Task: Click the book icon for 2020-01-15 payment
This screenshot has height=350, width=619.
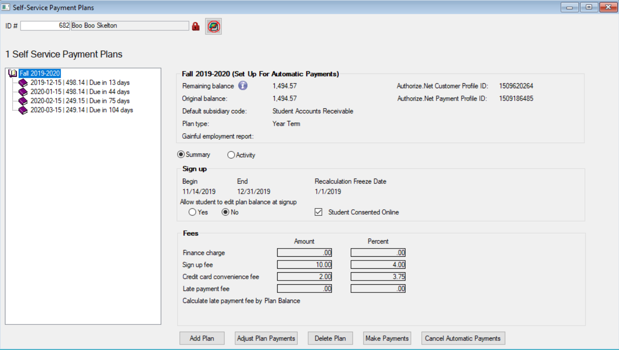Action: (23, 92)
